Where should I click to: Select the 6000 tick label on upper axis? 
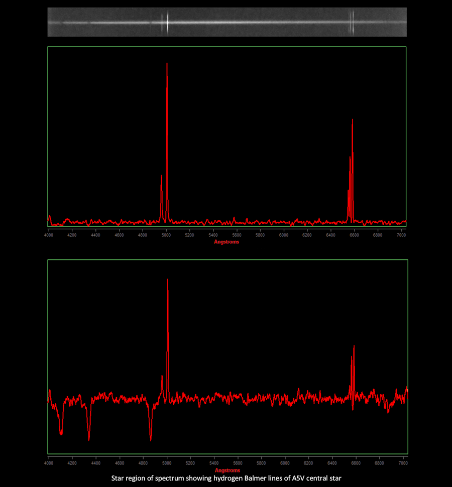[284, 235]
